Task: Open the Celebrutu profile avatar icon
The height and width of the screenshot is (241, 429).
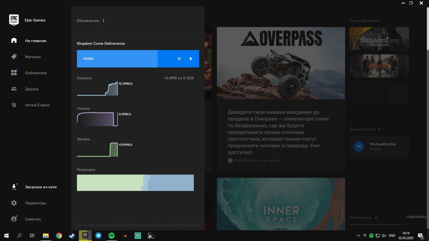Action: point(14,219)
